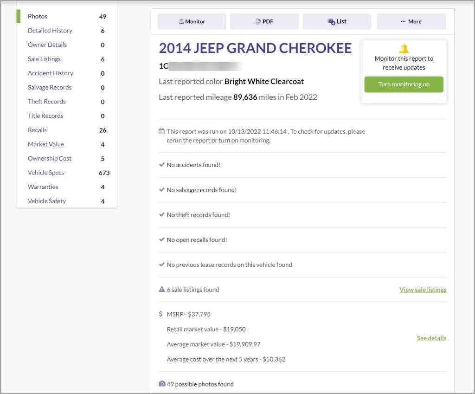475x394 pixels.
Task: Click calendar icon beside report run date
Action: [x=162, y=131]
